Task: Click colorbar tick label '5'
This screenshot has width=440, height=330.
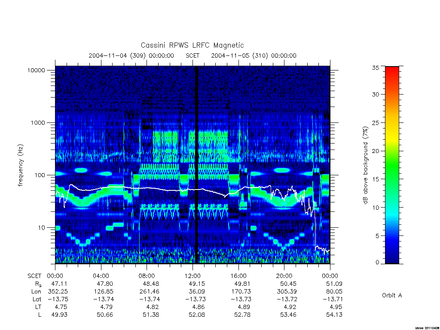Action: 377,236
